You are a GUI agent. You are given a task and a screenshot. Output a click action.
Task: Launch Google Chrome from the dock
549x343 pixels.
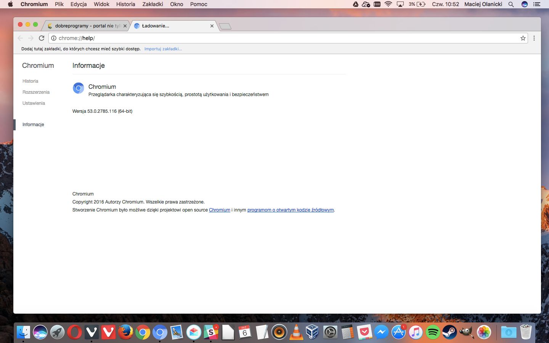[x=143, y=332]
